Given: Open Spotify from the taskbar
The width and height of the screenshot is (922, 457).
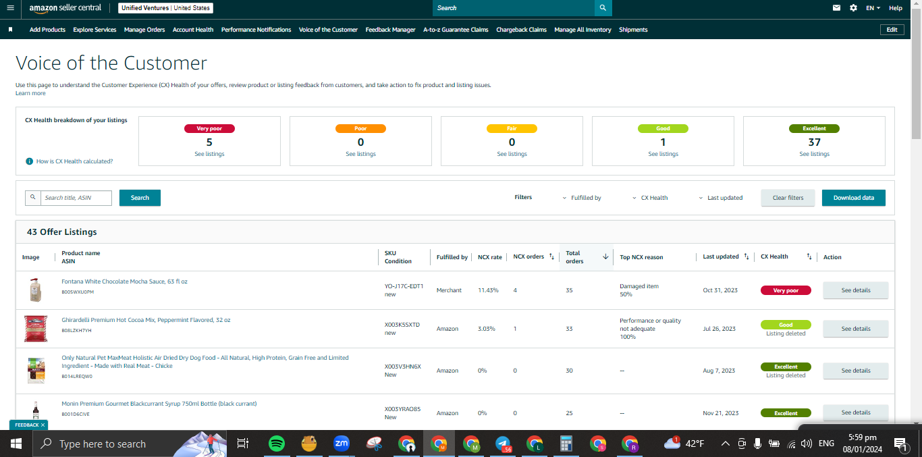Looking at the screenshot, I should point(276,443).
